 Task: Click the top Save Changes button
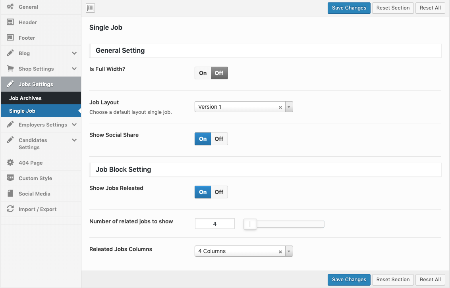tap(349, 8)
